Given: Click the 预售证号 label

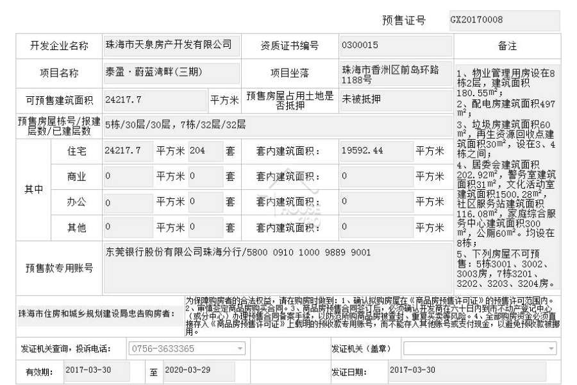Looking at the screenshot, I should tap(404, 21).
